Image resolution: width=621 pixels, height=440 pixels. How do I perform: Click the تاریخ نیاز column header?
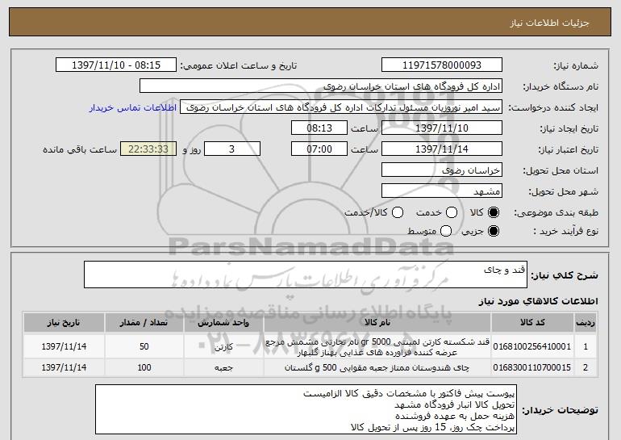[x=64, y=323]
